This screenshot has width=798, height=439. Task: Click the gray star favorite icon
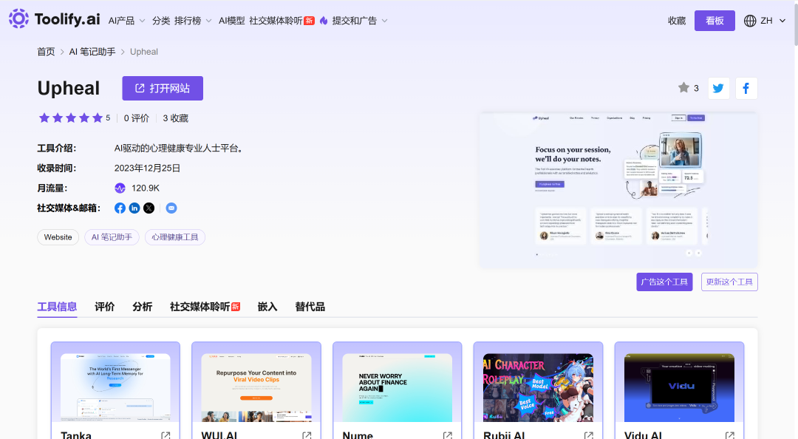point(683,88)
